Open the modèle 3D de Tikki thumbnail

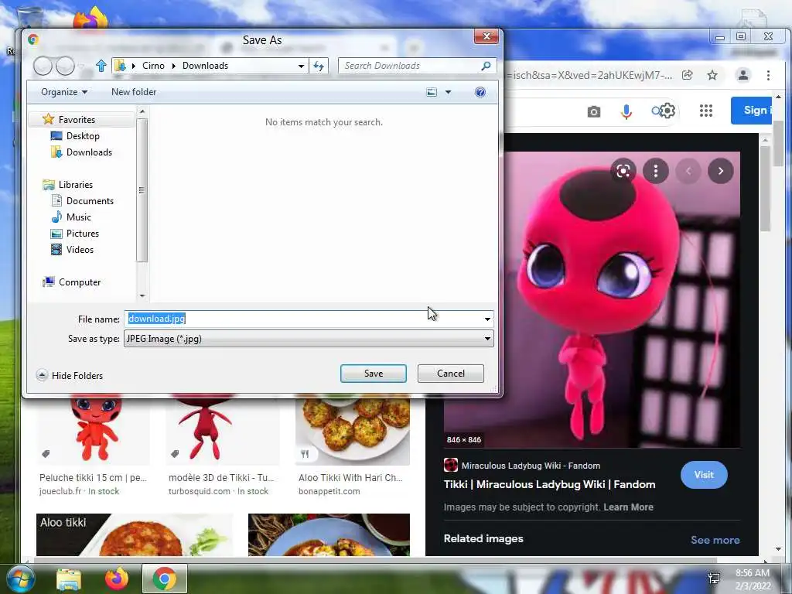pyautogui.click(x=223, y=430)
